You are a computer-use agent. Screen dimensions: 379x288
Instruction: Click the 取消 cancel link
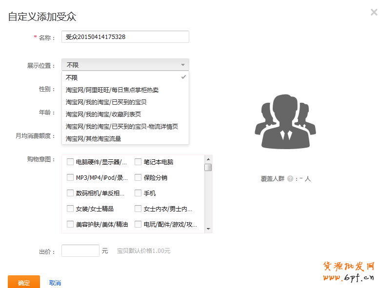55,283
